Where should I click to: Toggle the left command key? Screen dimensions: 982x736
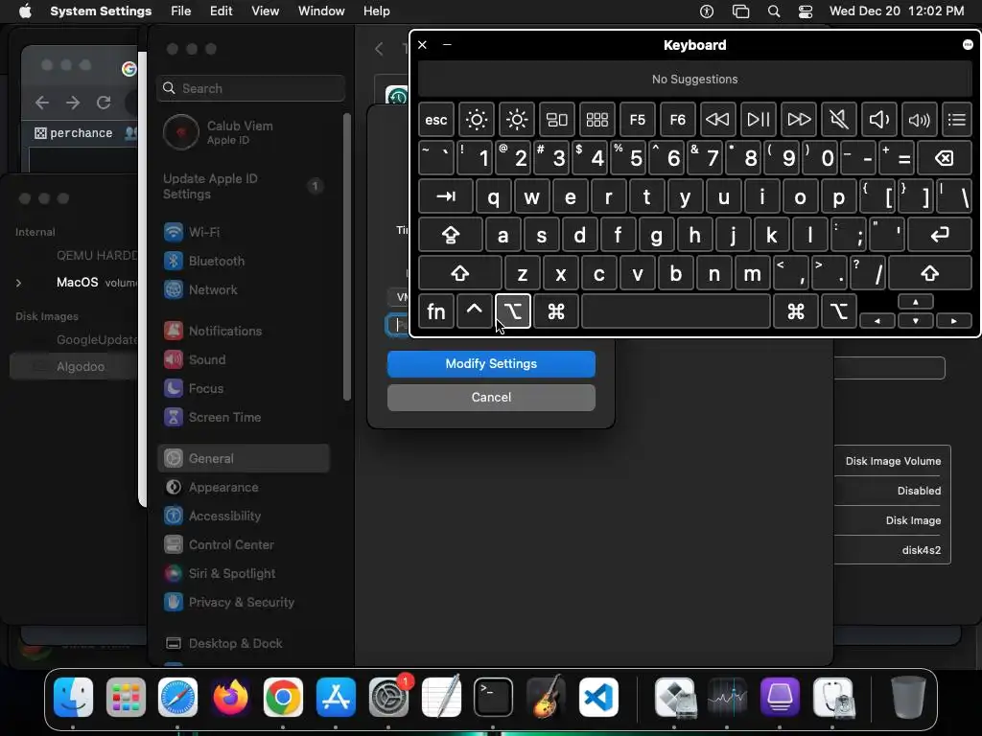[x=555, y=311]
